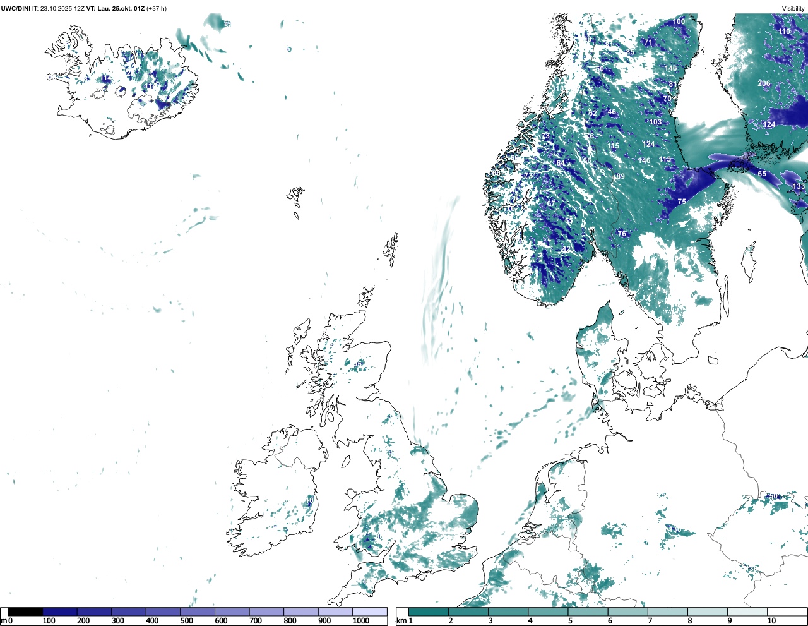Click the black 0–100 m legend swatch

[25, 611]
